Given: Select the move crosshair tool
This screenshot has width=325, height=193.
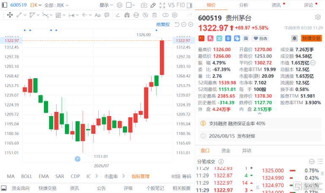Looking at the screenshot, I should click(10, 15).
